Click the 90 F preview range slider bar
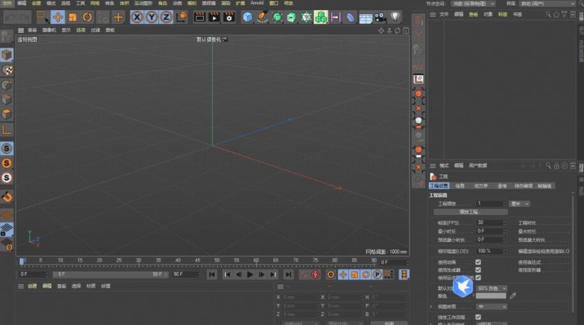Screen dimensions: 584x325 (111, 275)
